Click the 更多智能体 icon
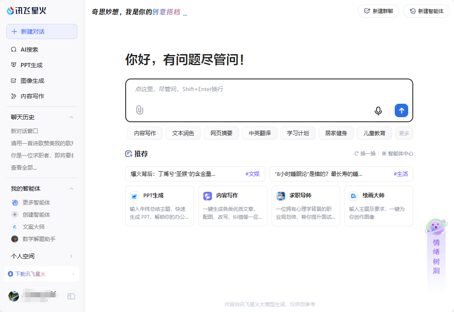Screen dimensions: 454x312 click(x=15, y=202)
